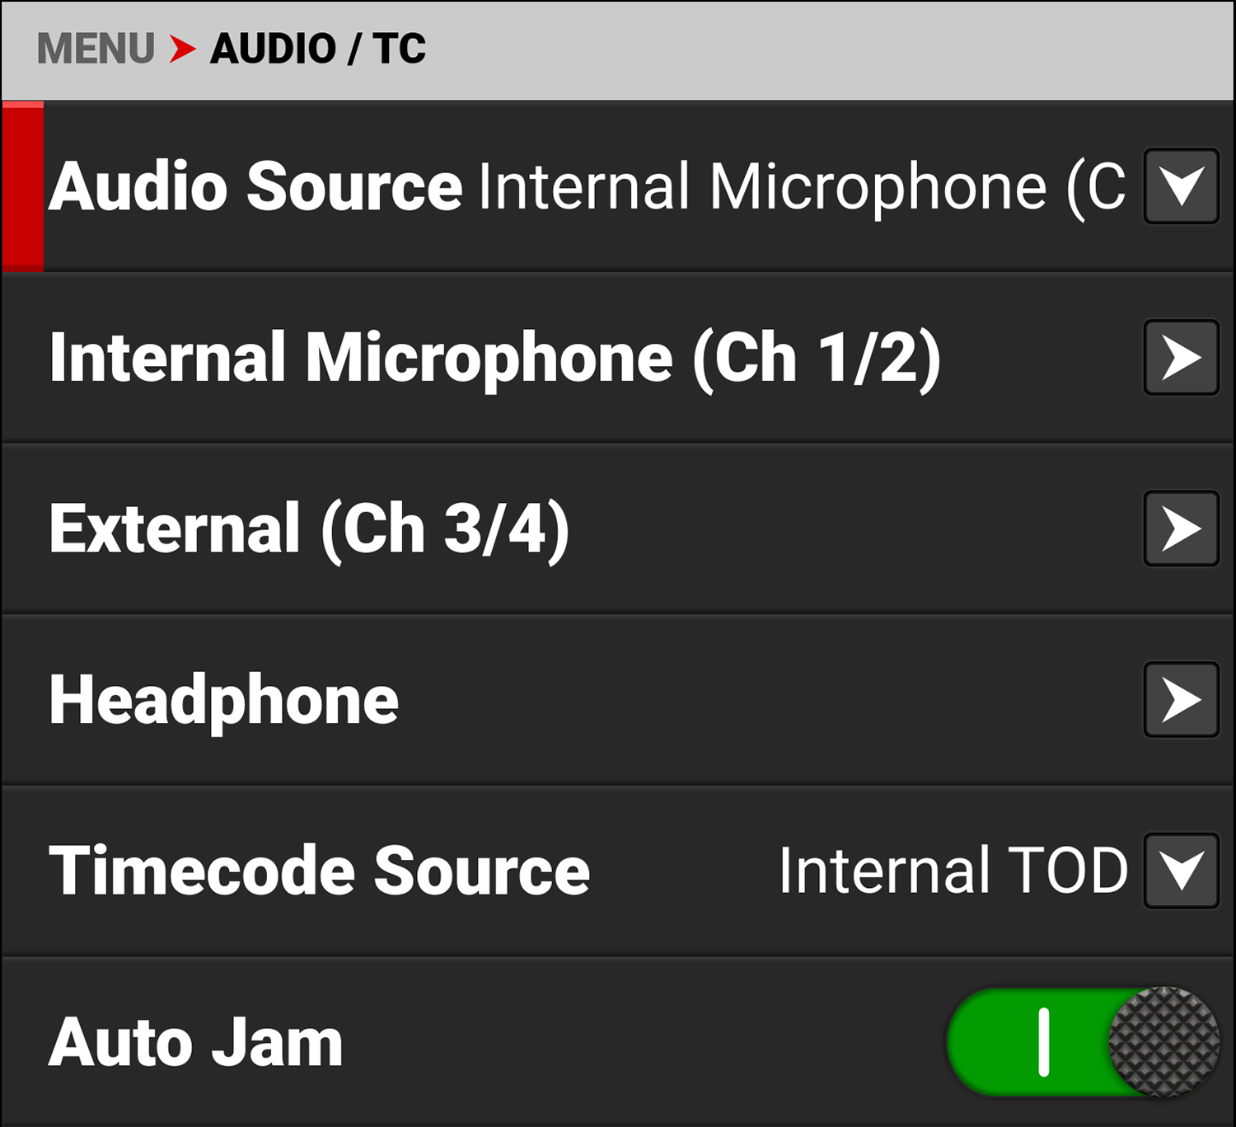1236x1127 pixels.
Task: Select the External (Ch 3/4) label
Action: (309, 529)
